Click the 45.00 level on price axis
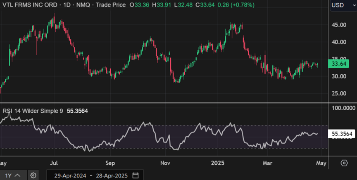 pyautogui.click(x=339, y=25)
